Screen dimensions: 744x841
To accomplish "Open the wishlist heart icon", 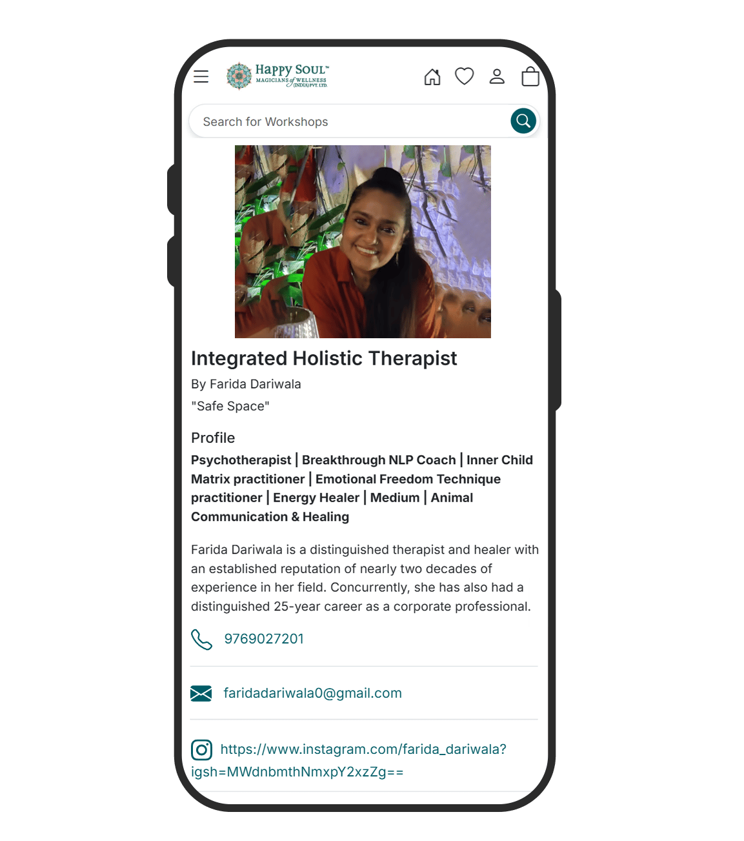I will (465, 76).
